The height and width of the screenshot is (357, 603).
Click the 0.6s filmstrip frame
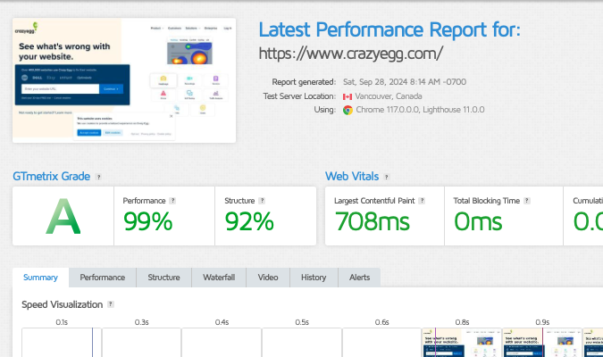click(381, 343)
